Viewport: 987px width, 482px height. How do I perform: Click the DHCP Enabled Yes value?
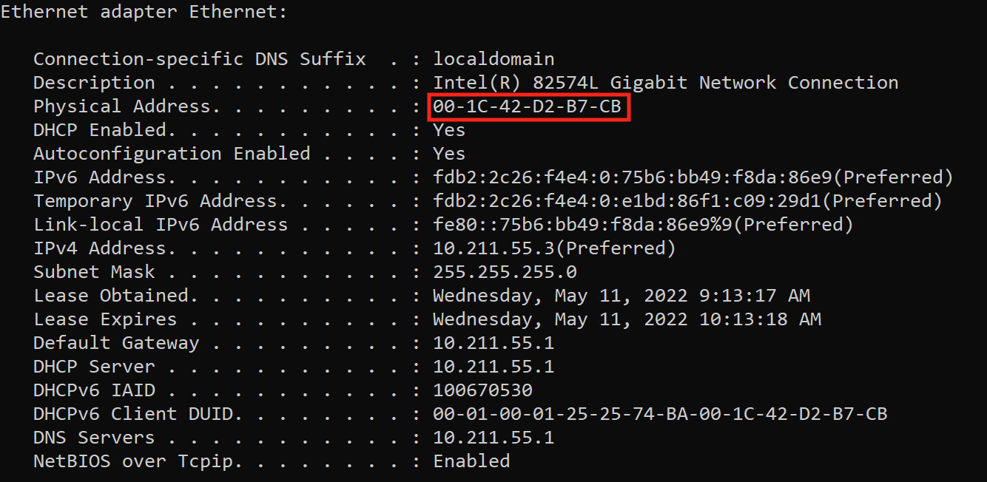point(449,130)
